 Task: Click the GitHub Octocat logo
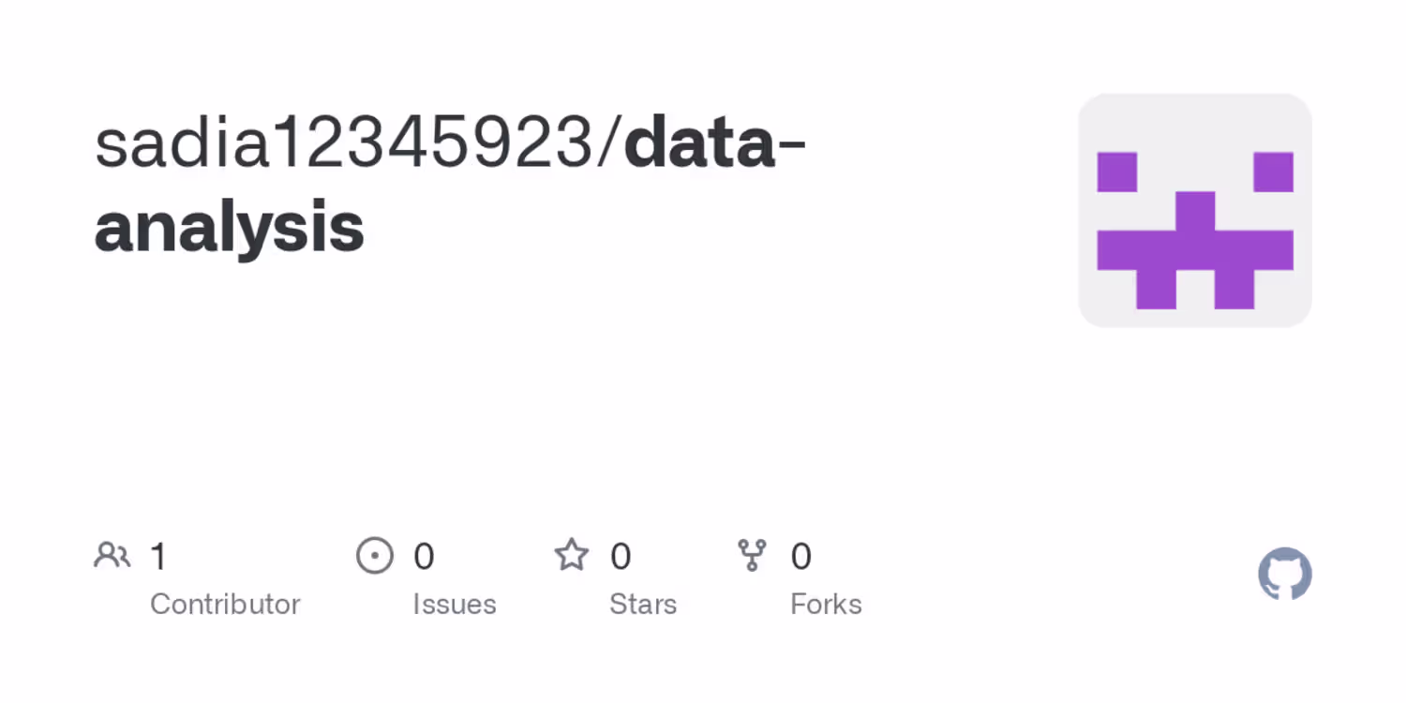click(x=1284, y=574)
